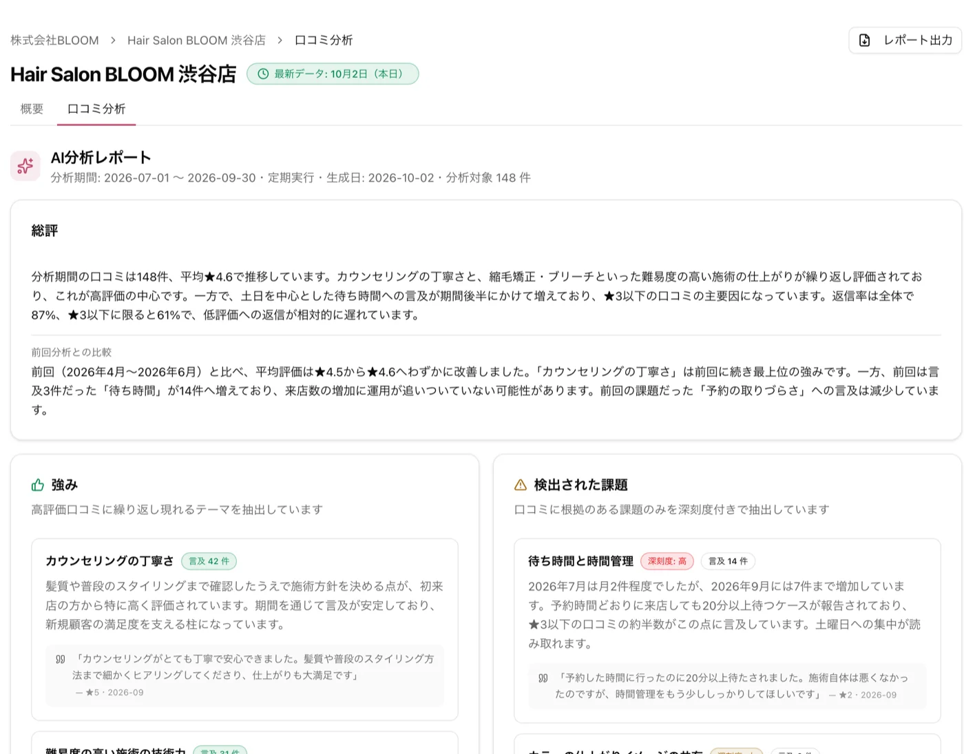Click the thumbs-up icon next to 強み
964x754 pixels.
tap(38, 485)
